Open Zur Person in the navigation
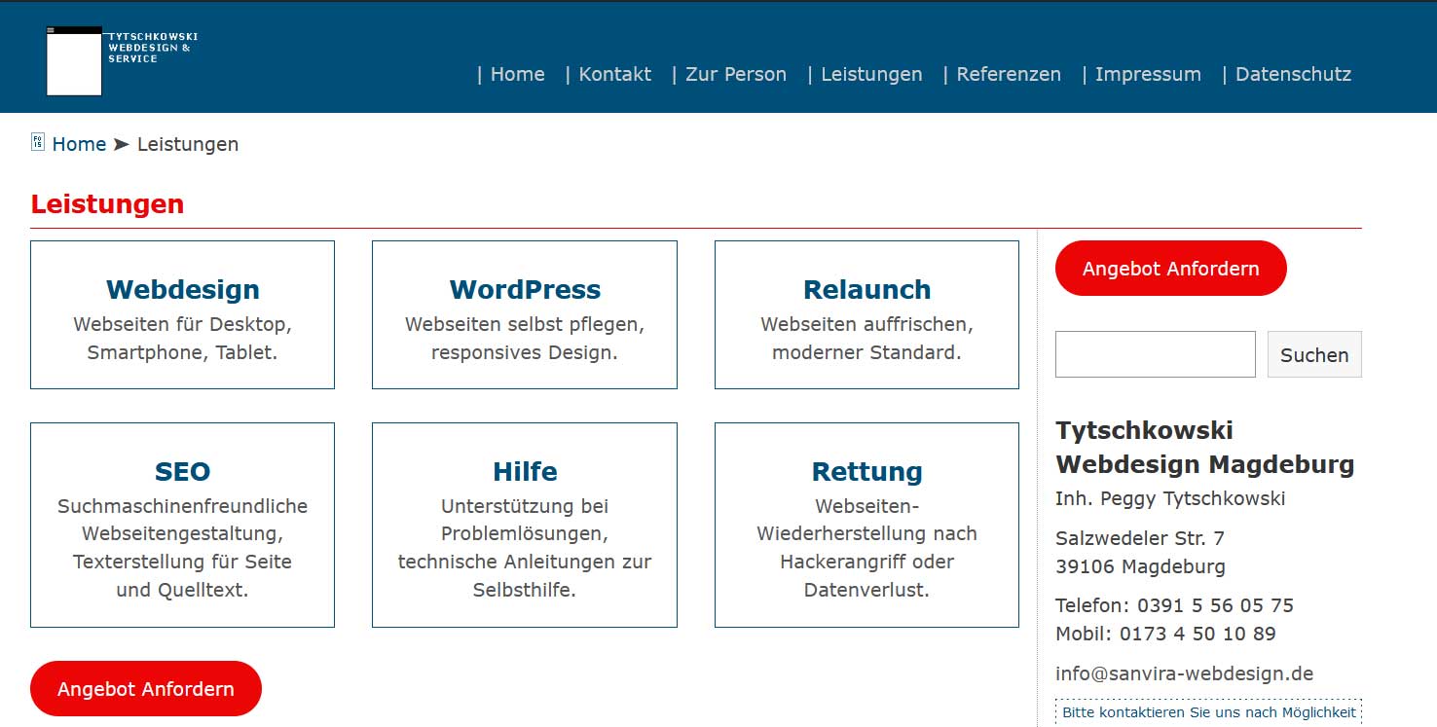Image resolution: width=1437 pixels, height=727 pixels. (735, 74)
